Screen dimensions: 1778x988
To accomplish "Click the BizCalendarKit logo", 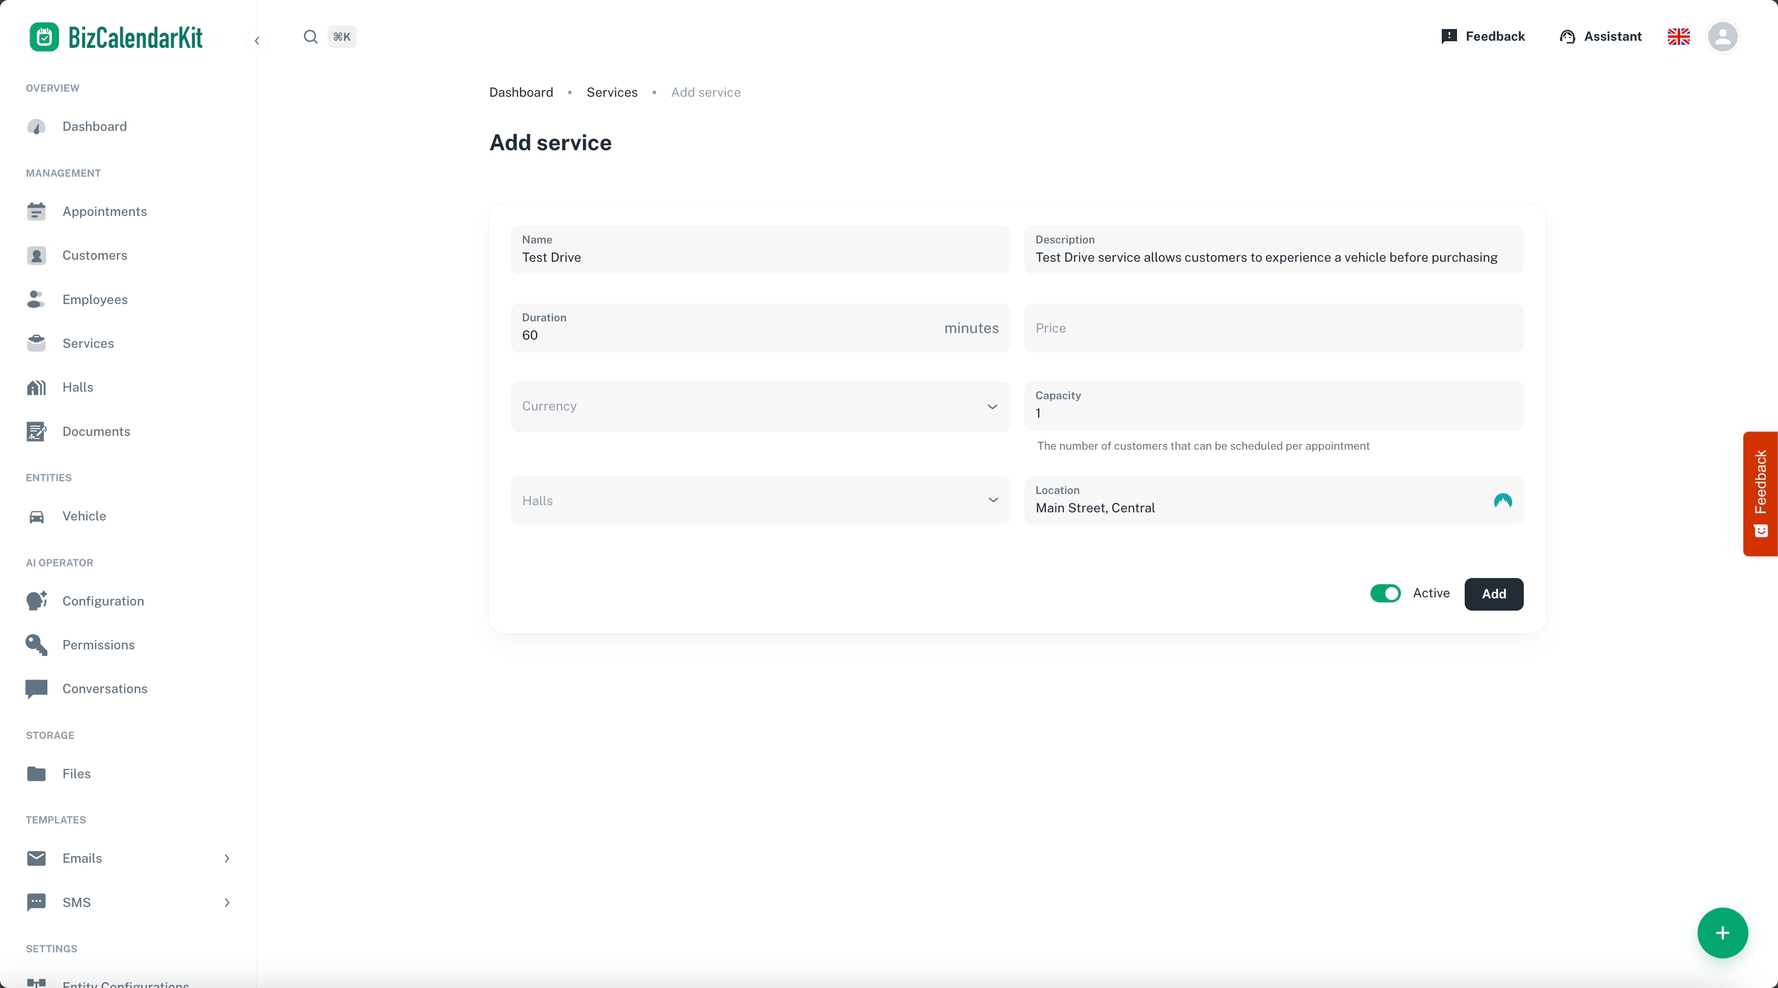I will coord(116,37).
